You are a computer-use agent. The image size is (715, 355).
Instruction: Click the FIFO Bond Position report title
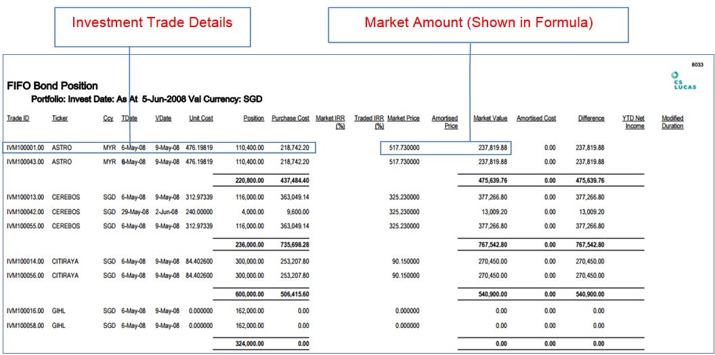[52, 86]
